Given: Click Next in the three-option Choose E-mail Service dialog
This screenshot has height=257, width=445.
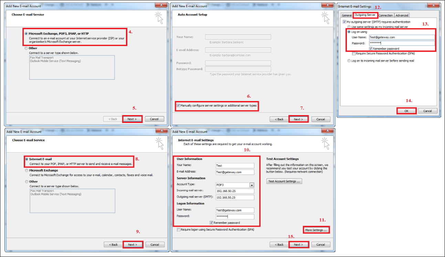Looking at the screenshot, I should click(133, 245).
